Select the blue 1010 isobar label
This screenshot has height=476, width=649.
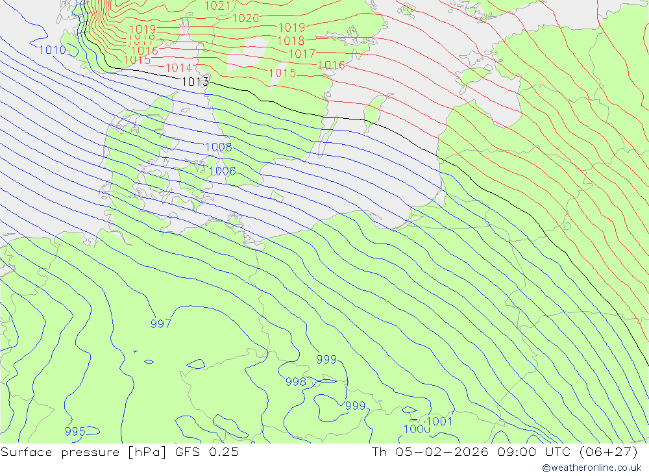(53, 50)
